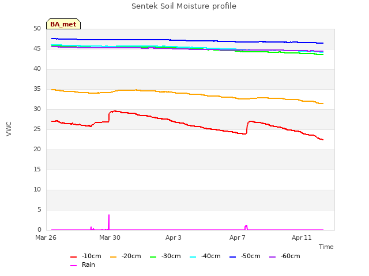
Task: Click the magenta Rain legend color marker
Action: click(74, 266)
